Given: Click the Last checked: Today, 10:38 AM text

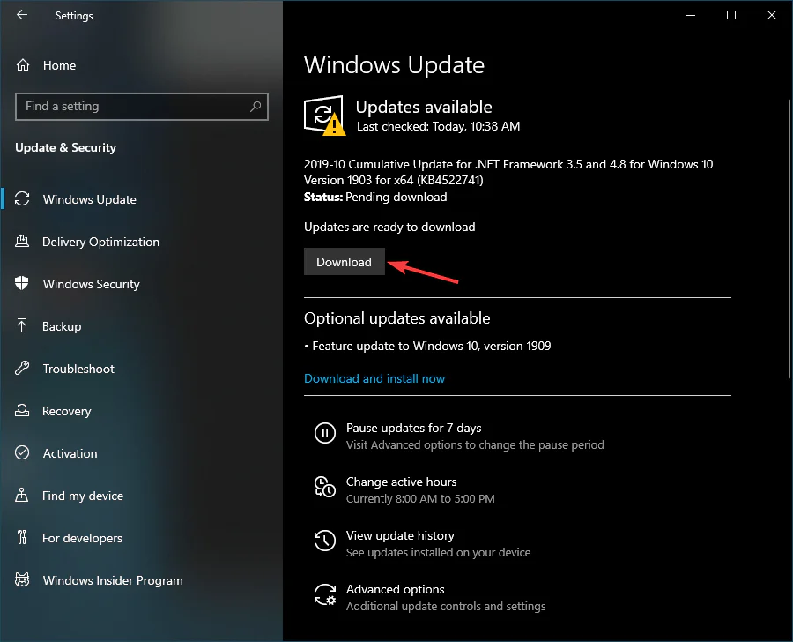Looking at the screenshot, I should pos(438,127).
